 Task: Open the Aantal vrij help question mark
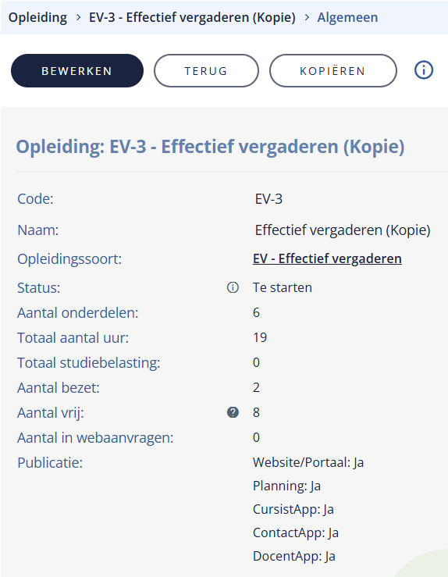click(x=233, y=412)
